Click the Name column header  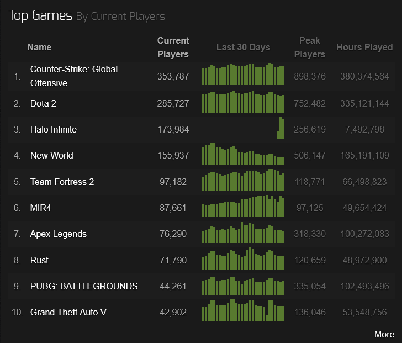[x=40, y=47]
